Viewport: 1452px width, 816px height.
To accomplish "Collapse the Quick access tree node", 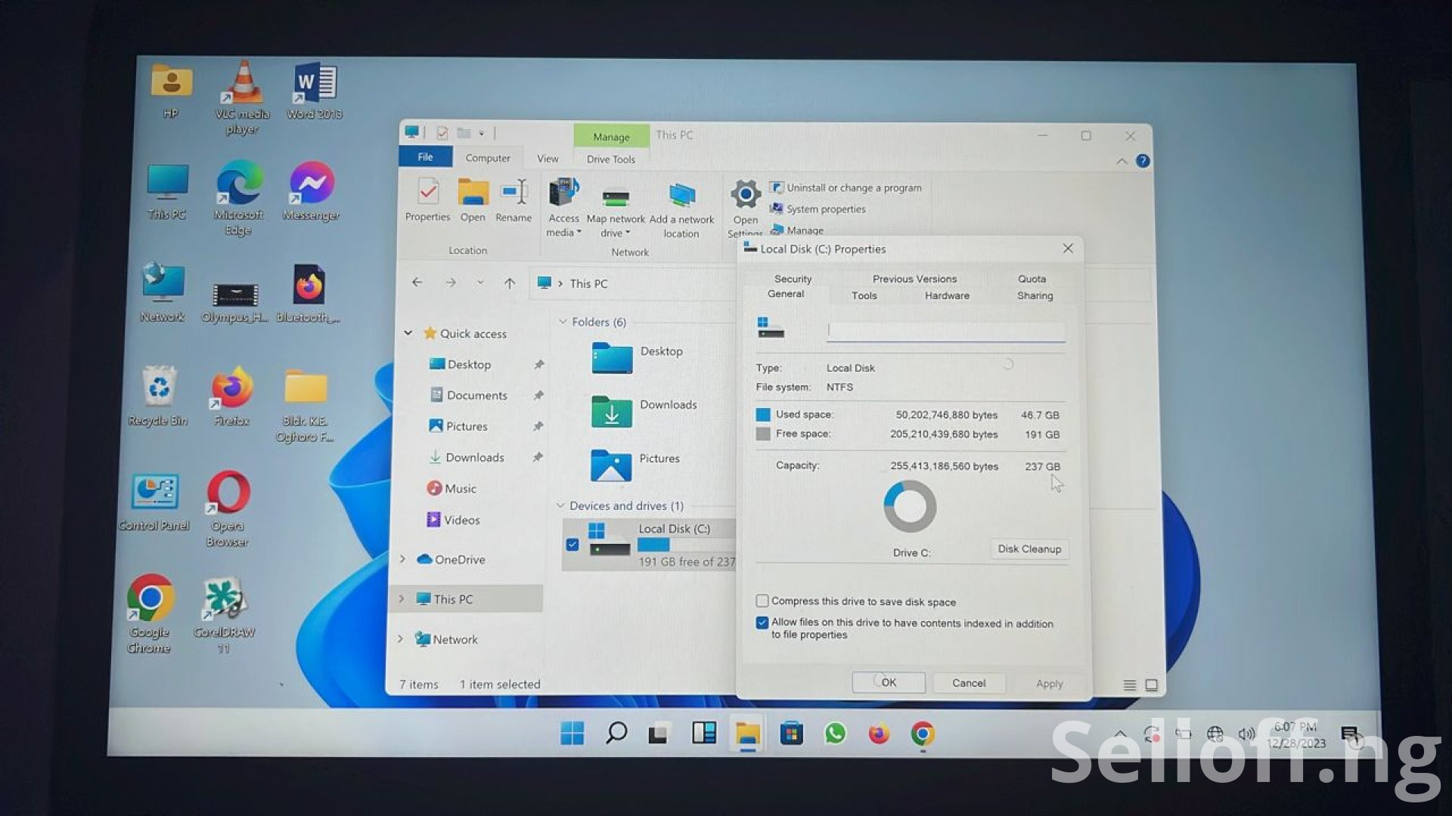I will coord(408,332).
